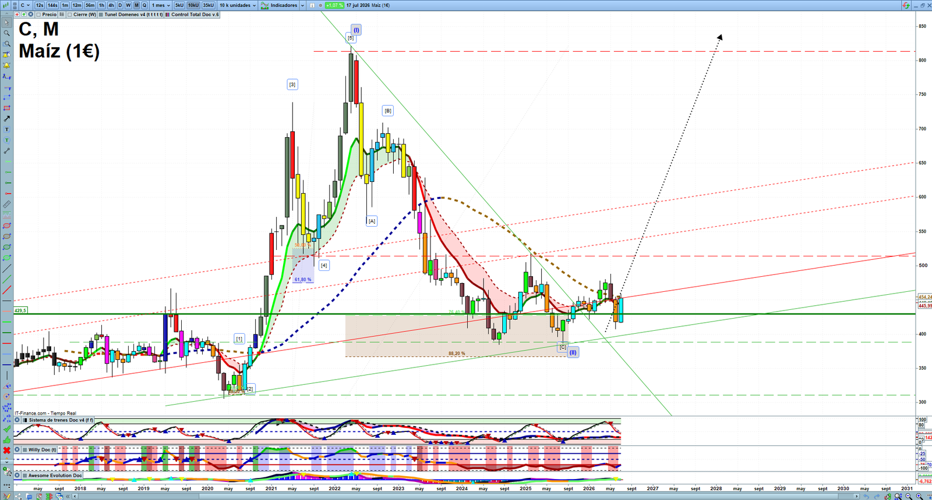Switch to D daily timeframe
This screenshot has width=932, height=500.
pyautogui.click(x=120, y=5)
